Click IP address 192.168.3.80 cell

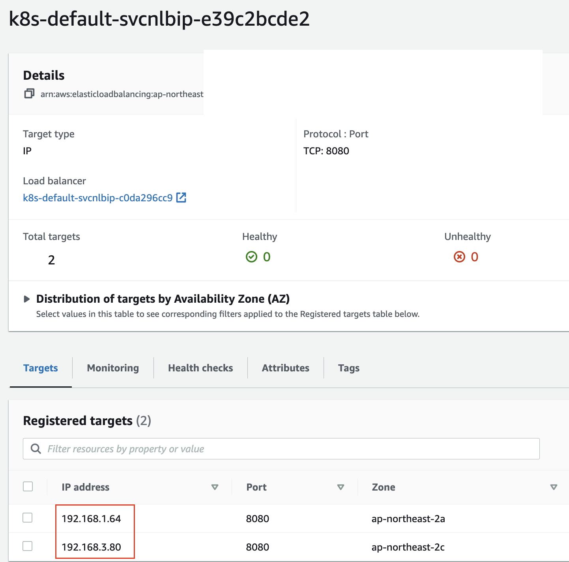(92, 547)
